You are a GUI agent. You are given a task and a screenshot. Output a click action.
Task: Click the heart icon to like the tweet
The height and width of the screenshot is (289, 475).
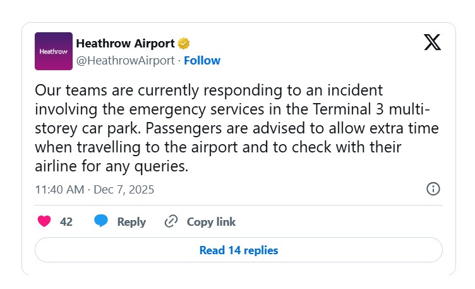click(44, 221)
